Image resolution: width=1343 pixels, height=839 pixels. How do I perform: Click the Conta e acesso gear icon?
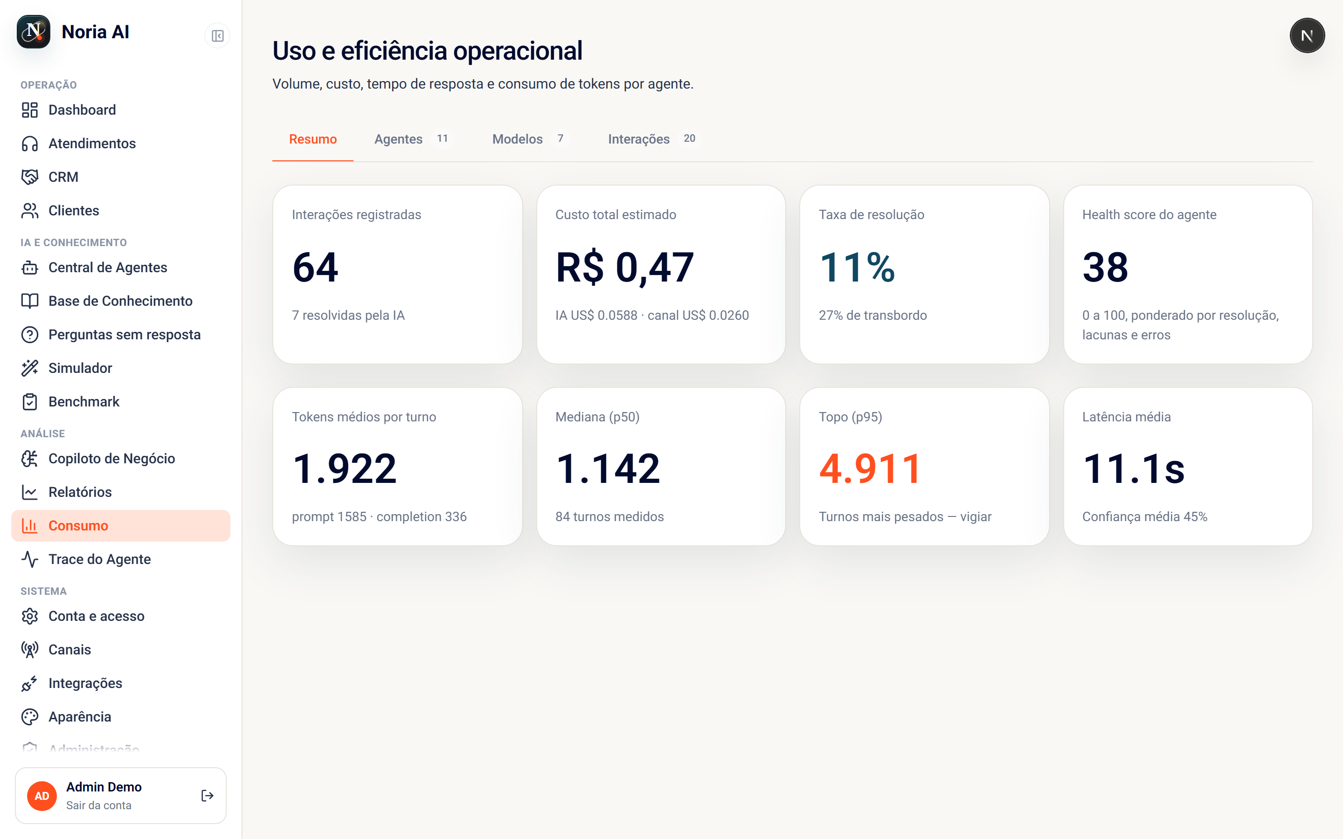click(30, 616)
